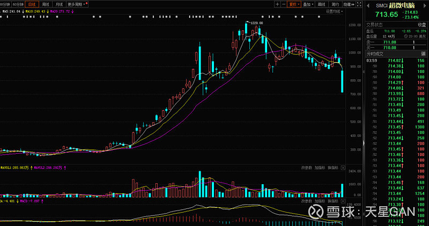The height and width of the screenshot is (226, 429).
Task: Go to next stock with right arrow
Action: point(425,5)
